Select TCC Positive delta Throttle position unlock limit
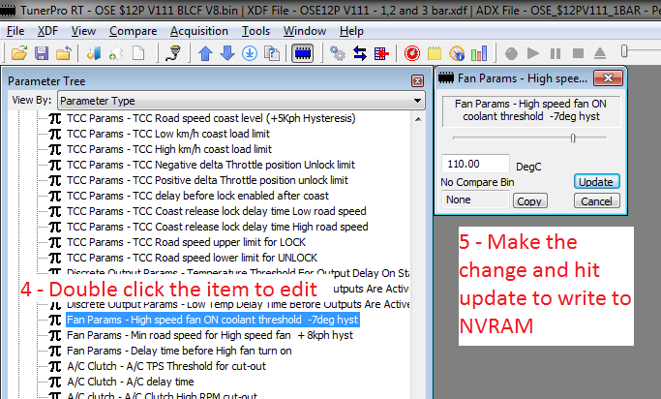This screenshot has width=661, height=399. (207, 180)
